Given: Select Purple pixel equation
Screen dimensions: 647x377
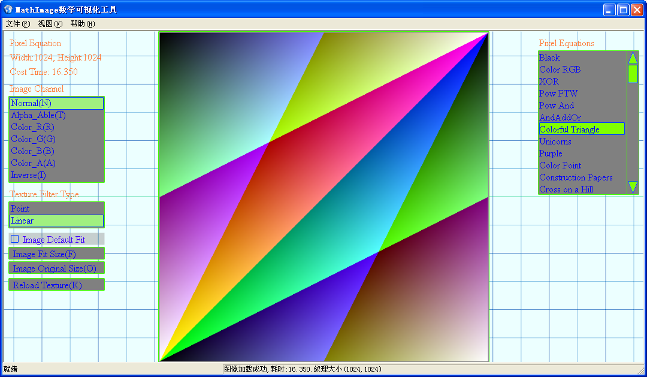Looking at the screenshot, I should pyautogui.click(x=582, y=153).
